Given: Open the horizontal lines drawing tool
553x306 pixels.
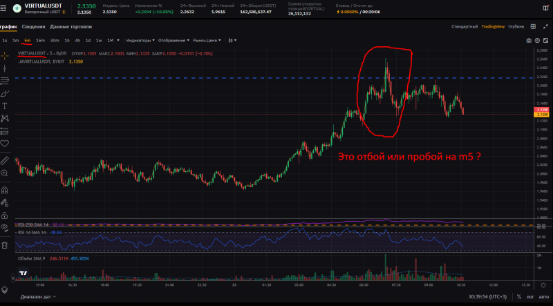Looking at the screenshot, I should (5, 81).
